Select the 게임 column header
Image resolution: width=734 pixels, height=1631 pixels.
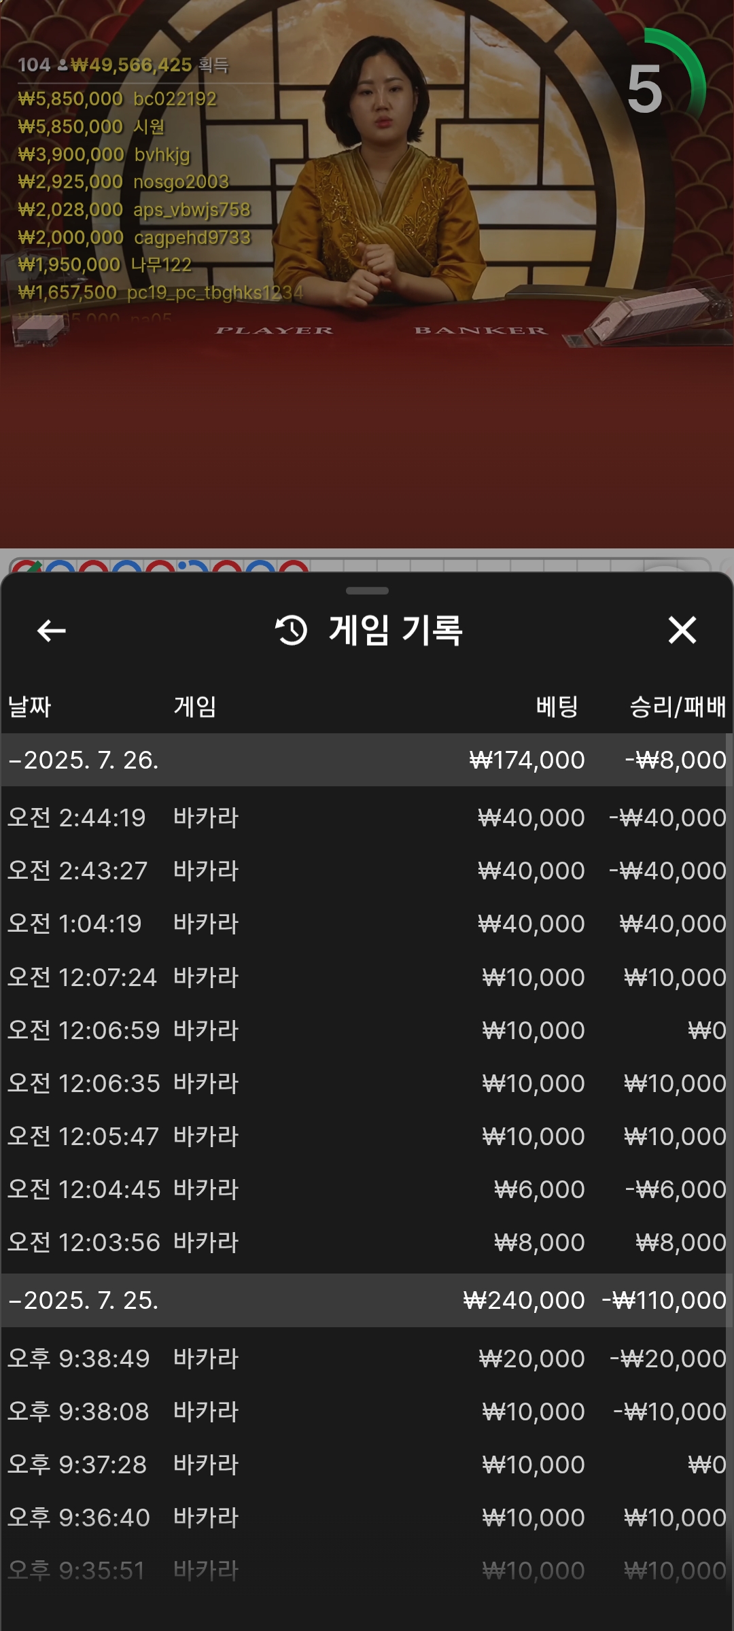tap(195, 707)
